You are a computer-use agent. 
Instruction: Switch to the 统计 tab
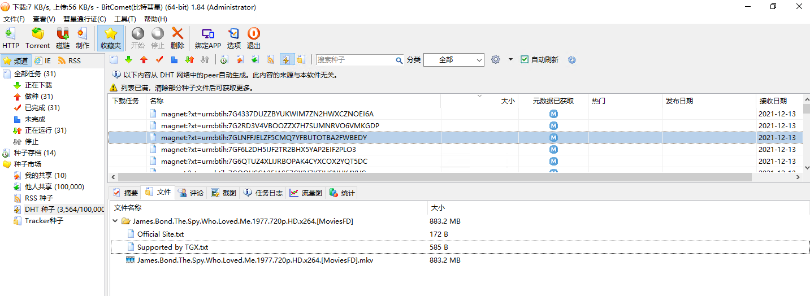pos(341,193)
